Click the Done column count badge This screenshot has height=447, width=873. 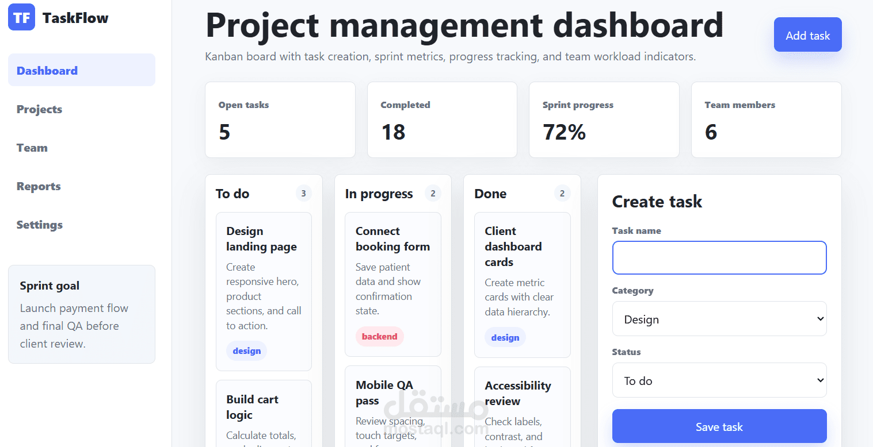pyautogui.click(x=562, y=194)
